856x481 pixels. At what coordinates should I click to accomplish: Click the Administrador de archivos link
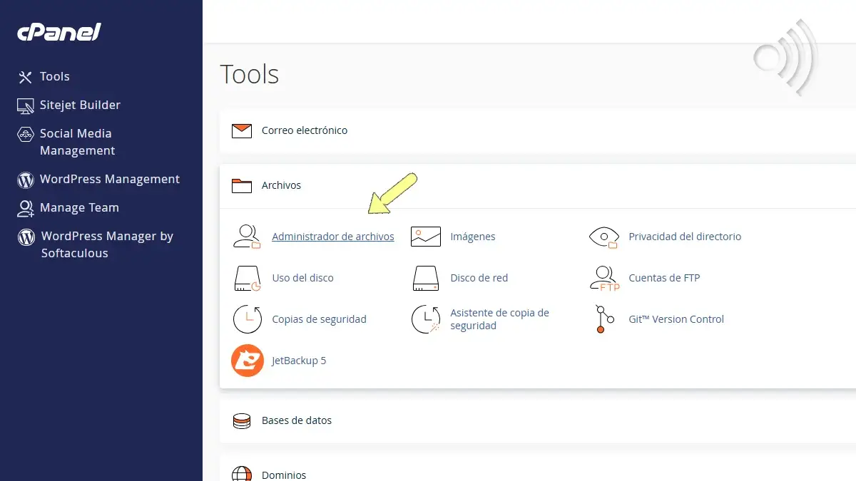pos(333,236)
